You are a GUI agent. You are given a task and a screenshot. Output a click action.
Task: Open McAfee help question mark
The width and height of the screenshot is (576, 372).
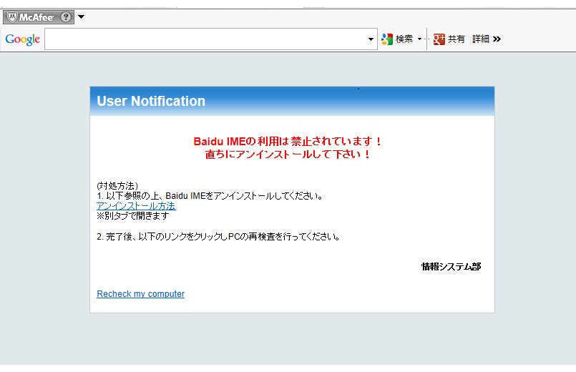66,17
